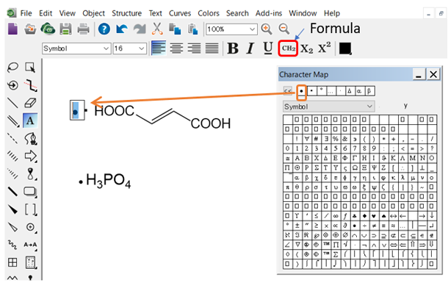Open the Text menu
This screenshot has width=448, height=285.
coord(156,13)
